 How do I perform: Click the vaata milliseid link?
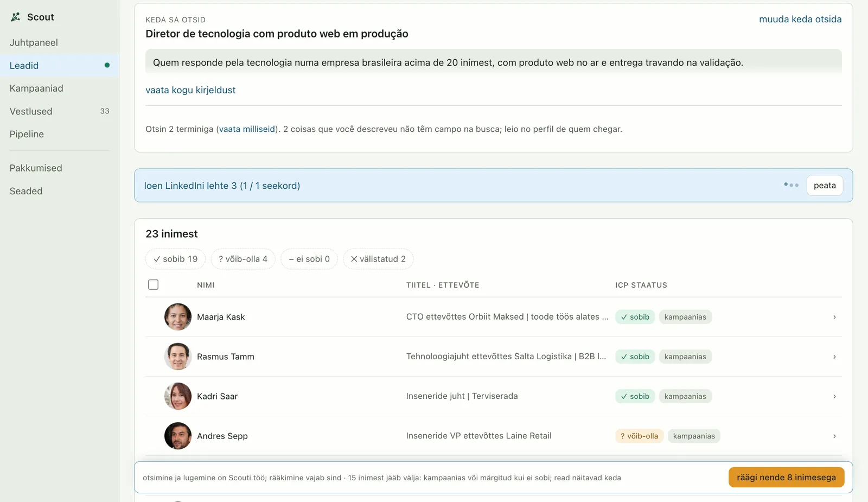pos(247,129)
